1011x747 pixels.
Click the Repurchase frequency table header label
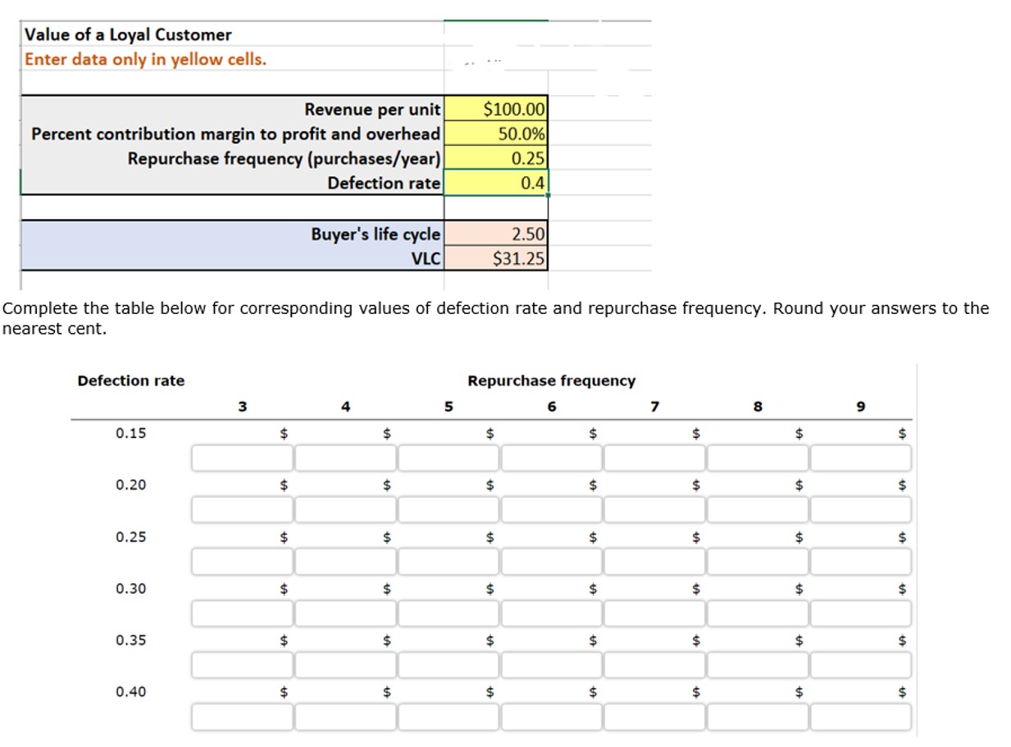pos(552,380)
